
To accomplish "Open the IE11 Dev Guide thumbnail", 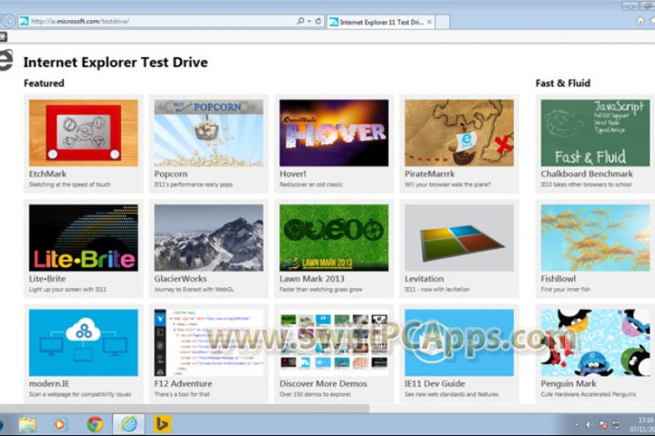I will click(459, 342).
